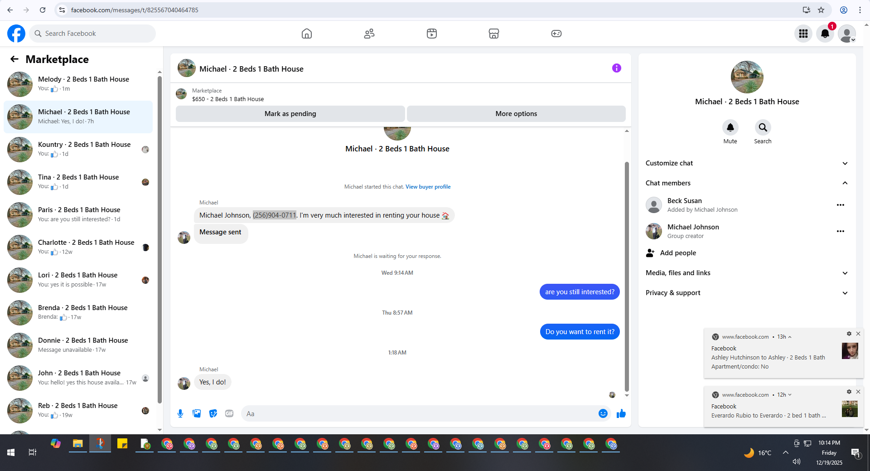Open File Explorer from the taskbar

point(78,444)
